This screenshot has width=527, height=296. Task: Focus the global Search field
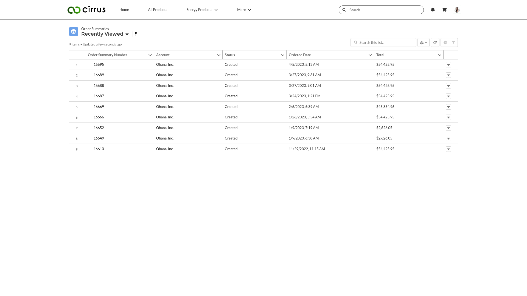381,10
